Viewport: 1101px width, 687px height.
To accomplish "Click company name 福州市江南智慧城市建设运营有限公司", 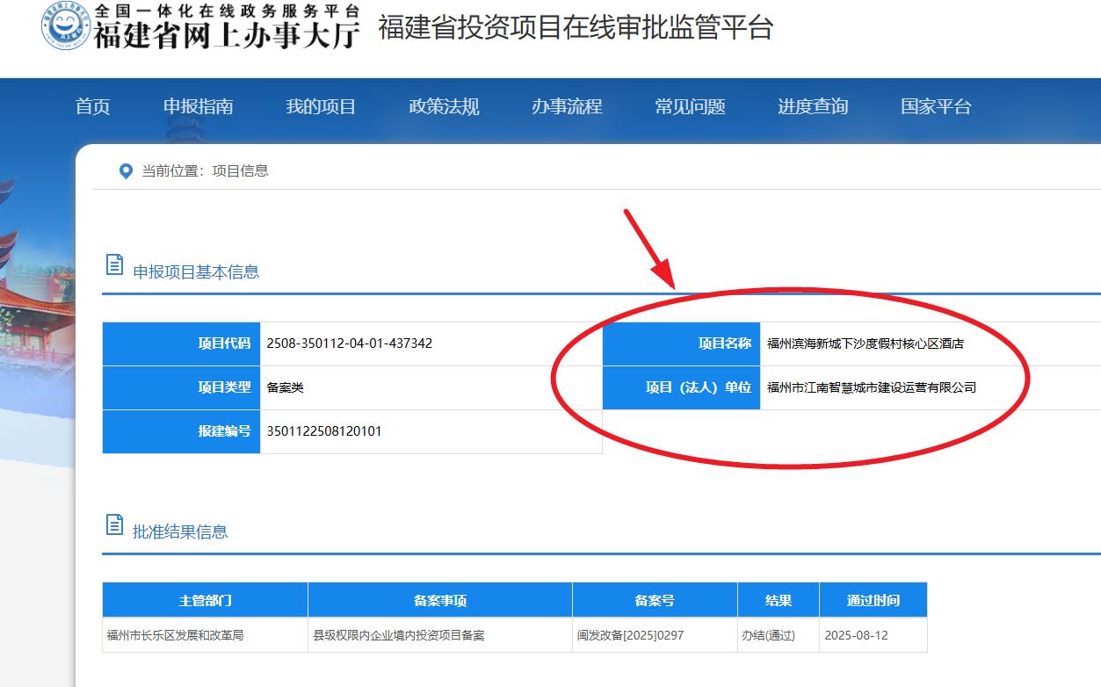I will coord(872,387).
